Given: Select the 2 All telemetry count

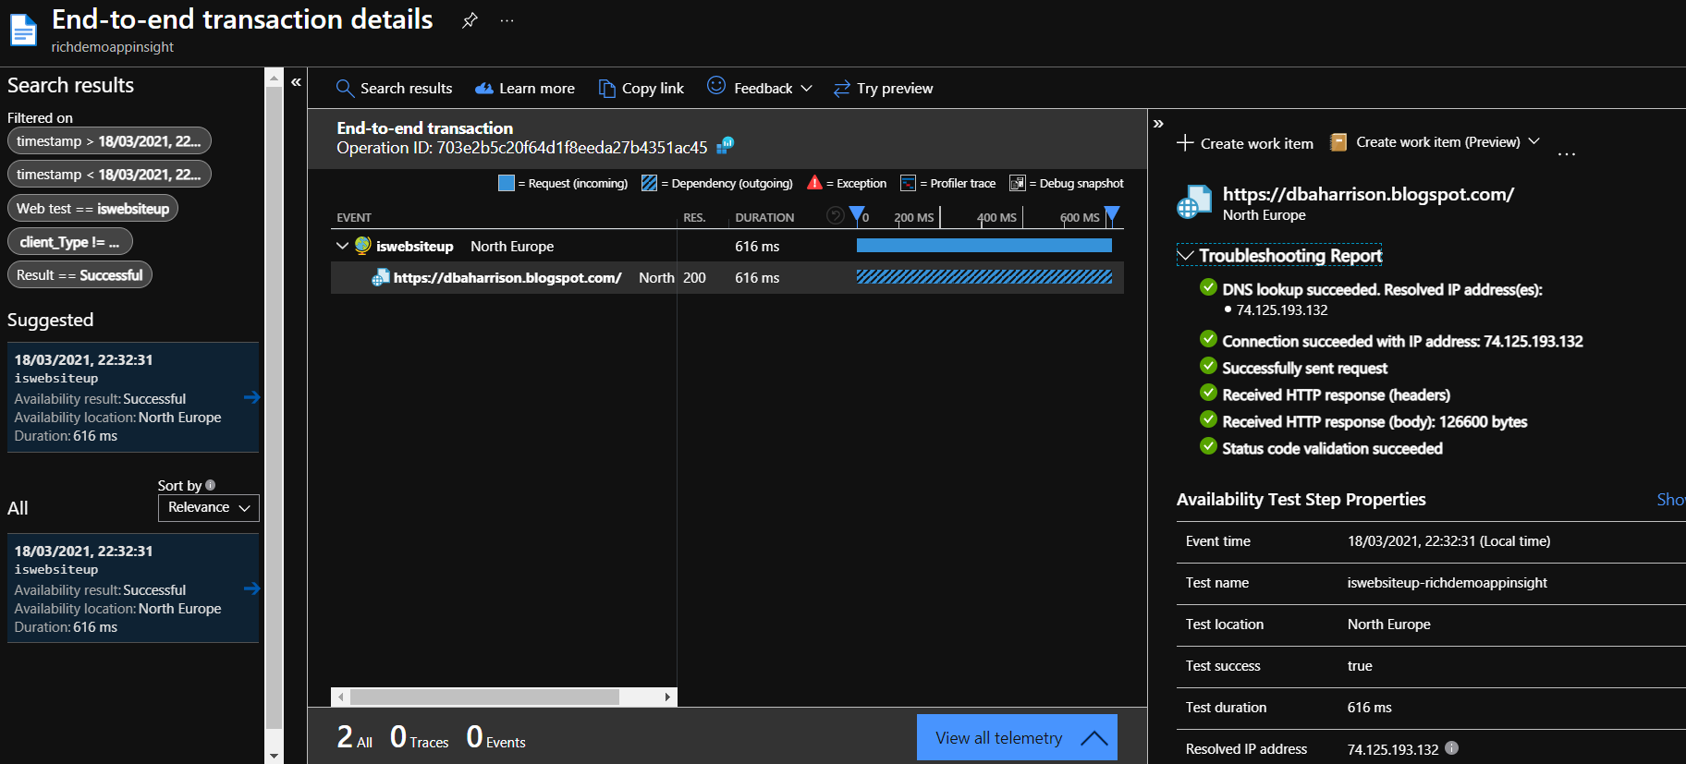Looking at the screenshot, I should (354, 737).
